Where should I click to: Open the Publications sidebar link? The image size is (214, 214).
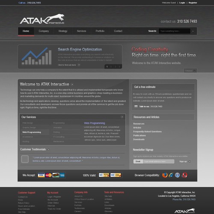pyautogui.click(x=140, y=135)
